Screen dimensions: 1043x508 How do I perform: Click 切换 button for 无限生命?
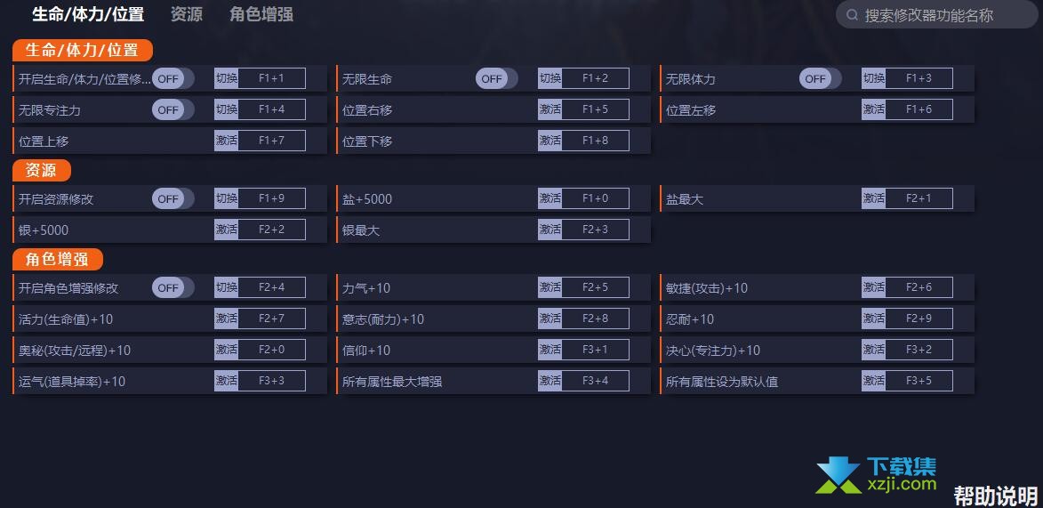[x=550, y=78]
